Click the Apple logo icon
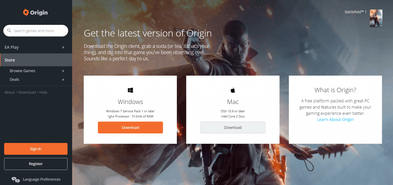Viewport: 393px width, 185px height. coord(233,90)
